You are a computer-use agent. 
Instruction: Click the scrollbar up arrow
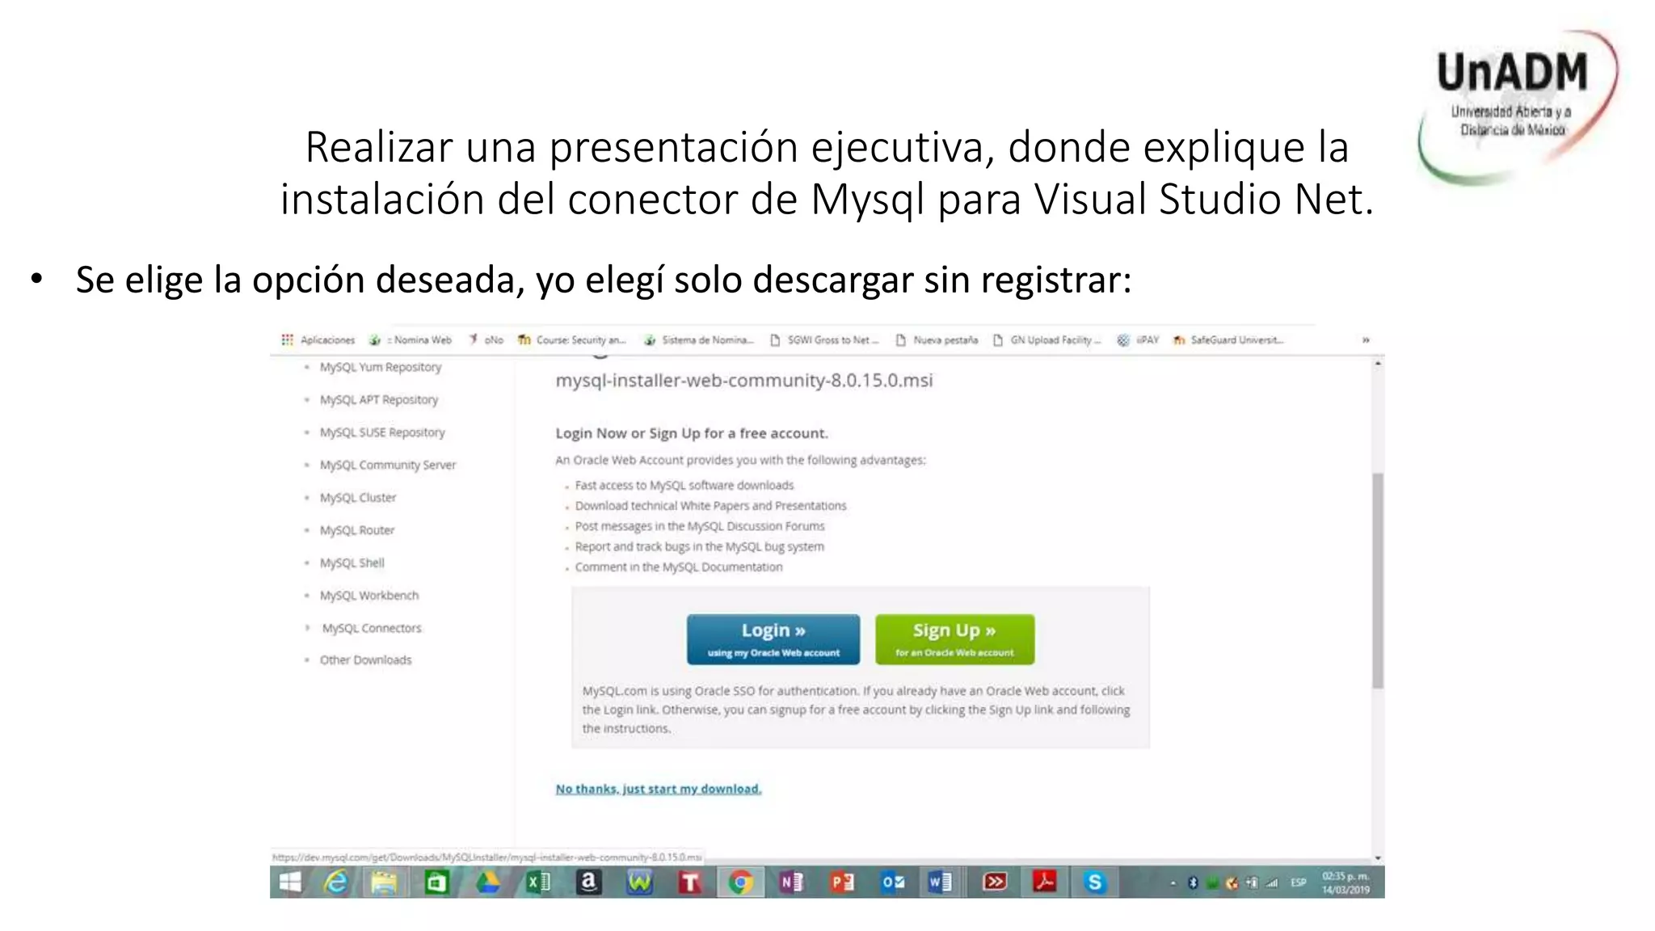[x=1378, y=364]
